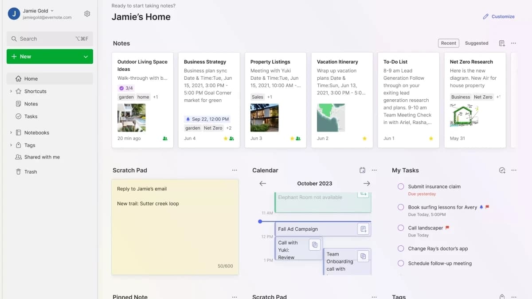Switch Notes widget to Suggested tab

click(477, 43)
